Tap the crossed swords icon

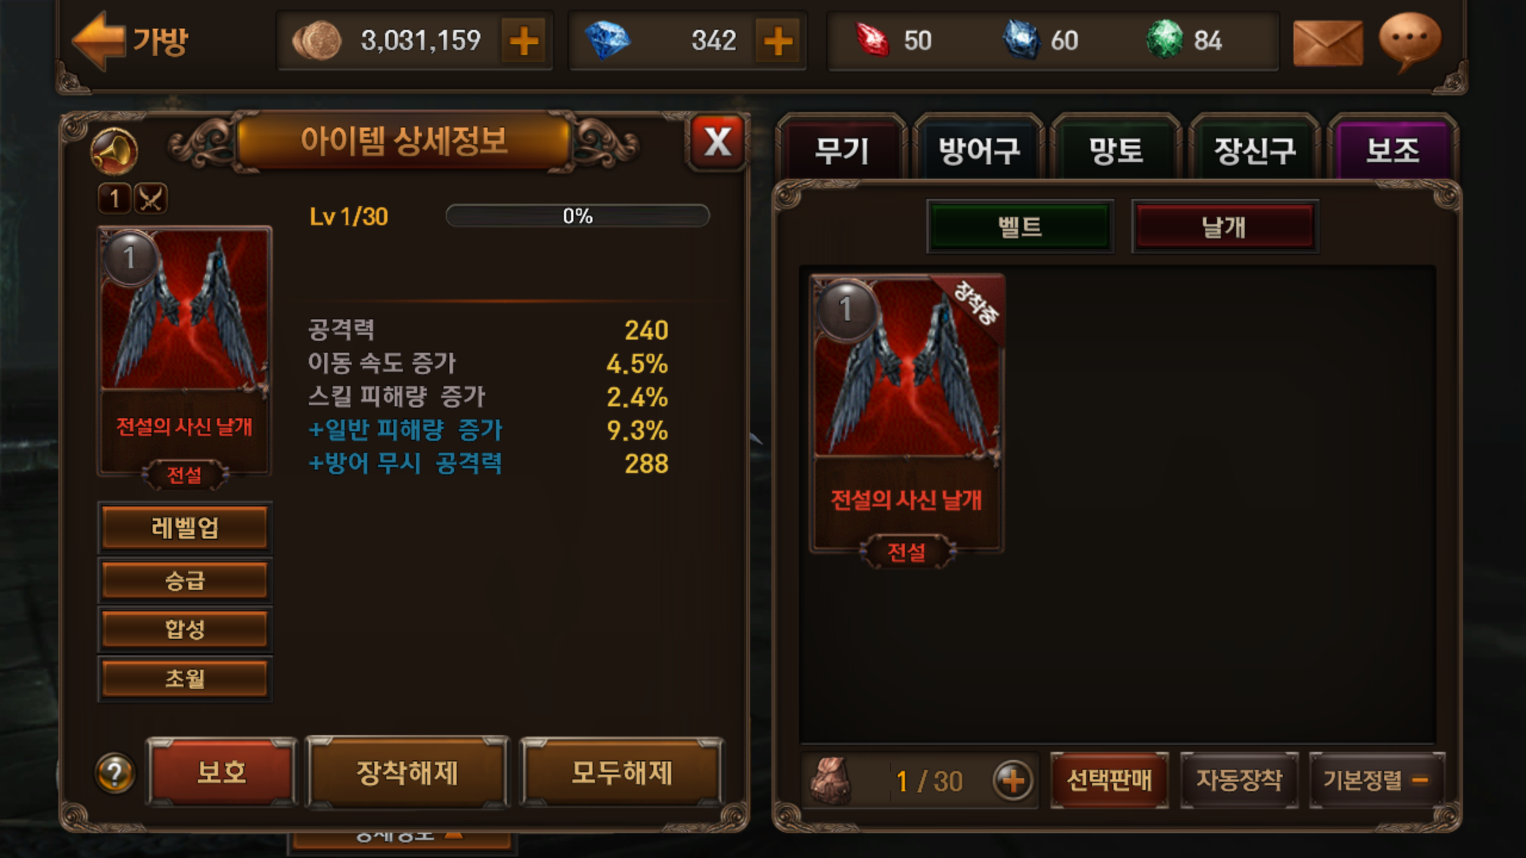click(x=150, y=198)
